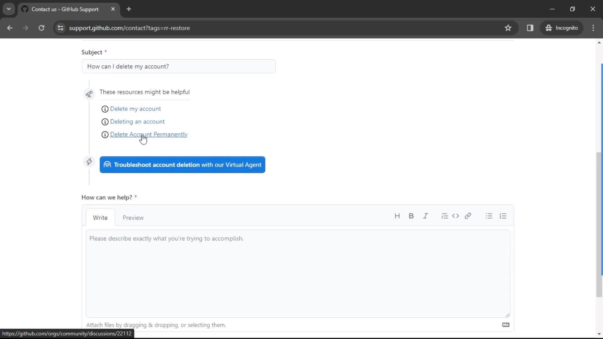Click the AI assistant icon left of resources
Screen dimensions: 603x339
[89, 94]
